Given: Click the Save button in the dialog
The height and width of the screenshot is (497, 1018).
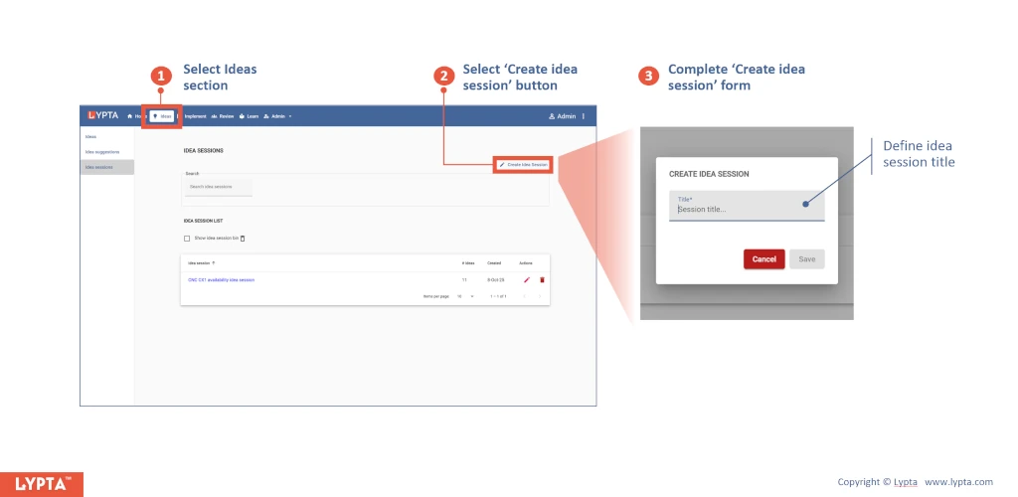Looking at the screenshot, I should click(807, 258).
